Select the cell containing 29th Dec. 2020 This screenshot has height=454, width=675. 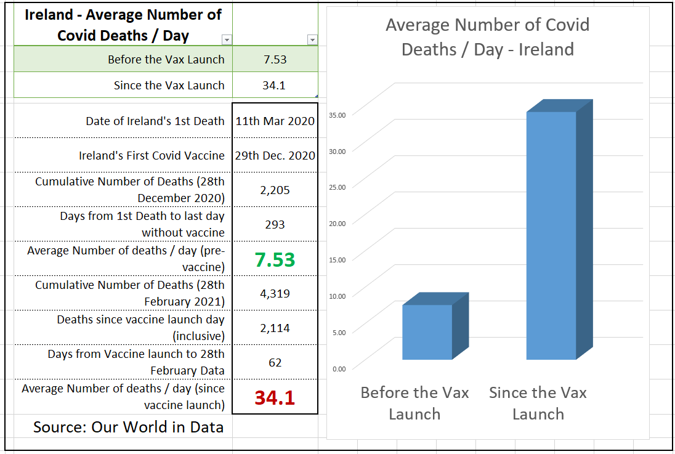[x=275, y=156]
